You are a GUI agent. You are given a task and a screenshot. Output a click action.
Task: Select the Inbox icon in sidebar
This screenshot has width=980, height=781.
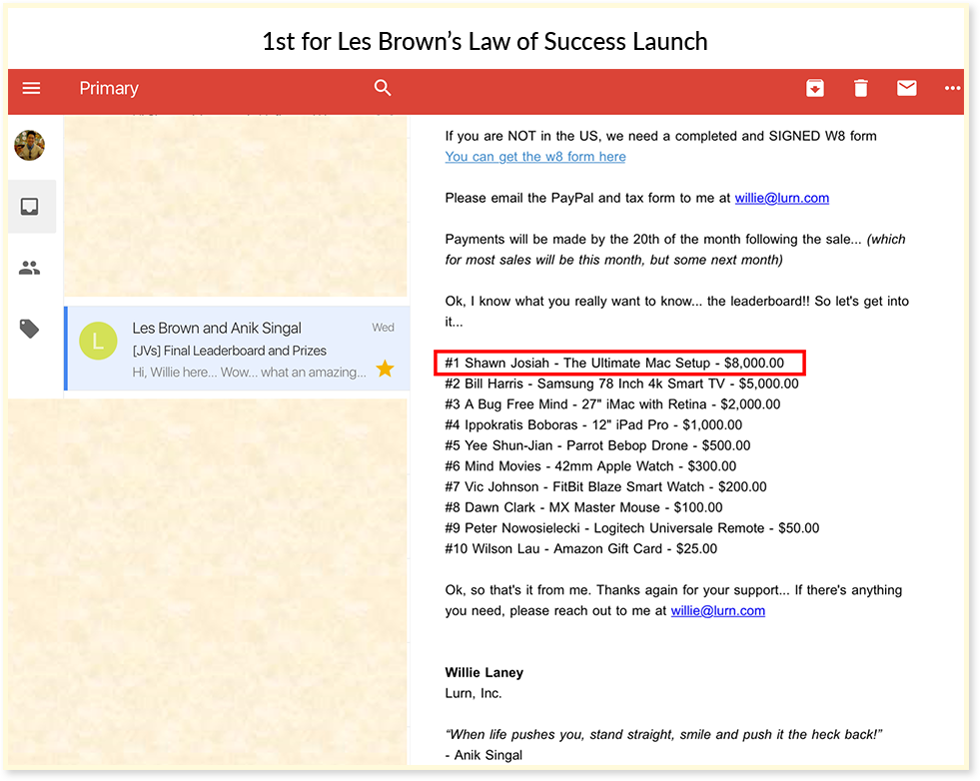tap(29, 206)
